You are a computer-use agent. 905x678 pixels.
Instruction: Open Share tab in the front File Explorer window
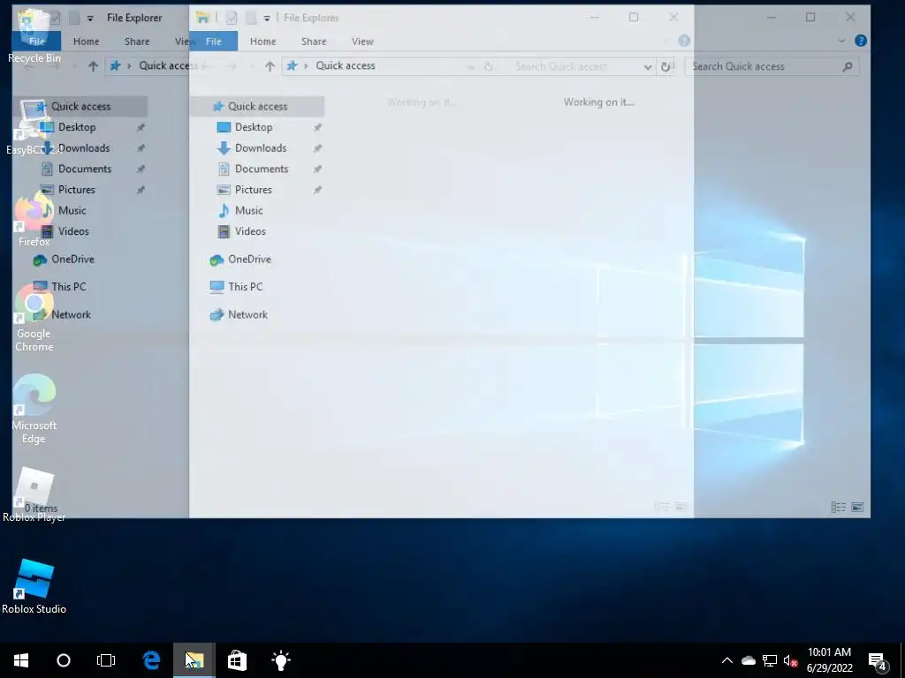314,41
